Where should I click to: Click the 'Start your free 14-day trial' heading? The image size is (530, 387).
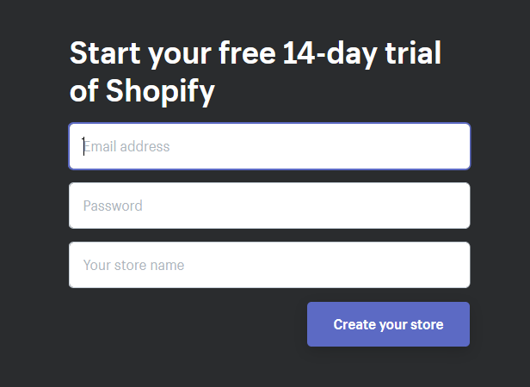(x=255, y=53)
